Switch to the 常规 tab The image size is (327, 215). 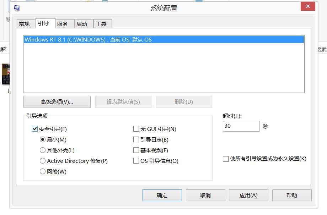[26, 24]
